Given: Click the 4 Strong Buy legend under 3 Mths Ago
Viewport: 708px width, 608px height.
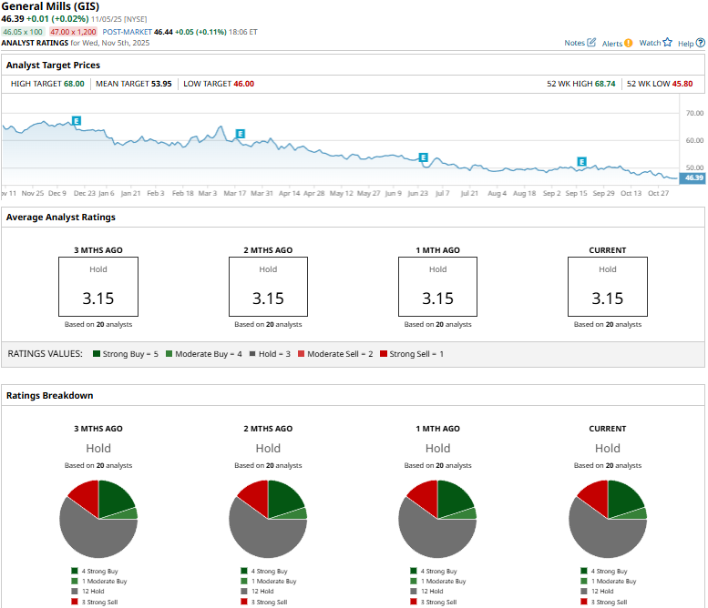Looking at the screenshot, I should [x=99, y=572].
